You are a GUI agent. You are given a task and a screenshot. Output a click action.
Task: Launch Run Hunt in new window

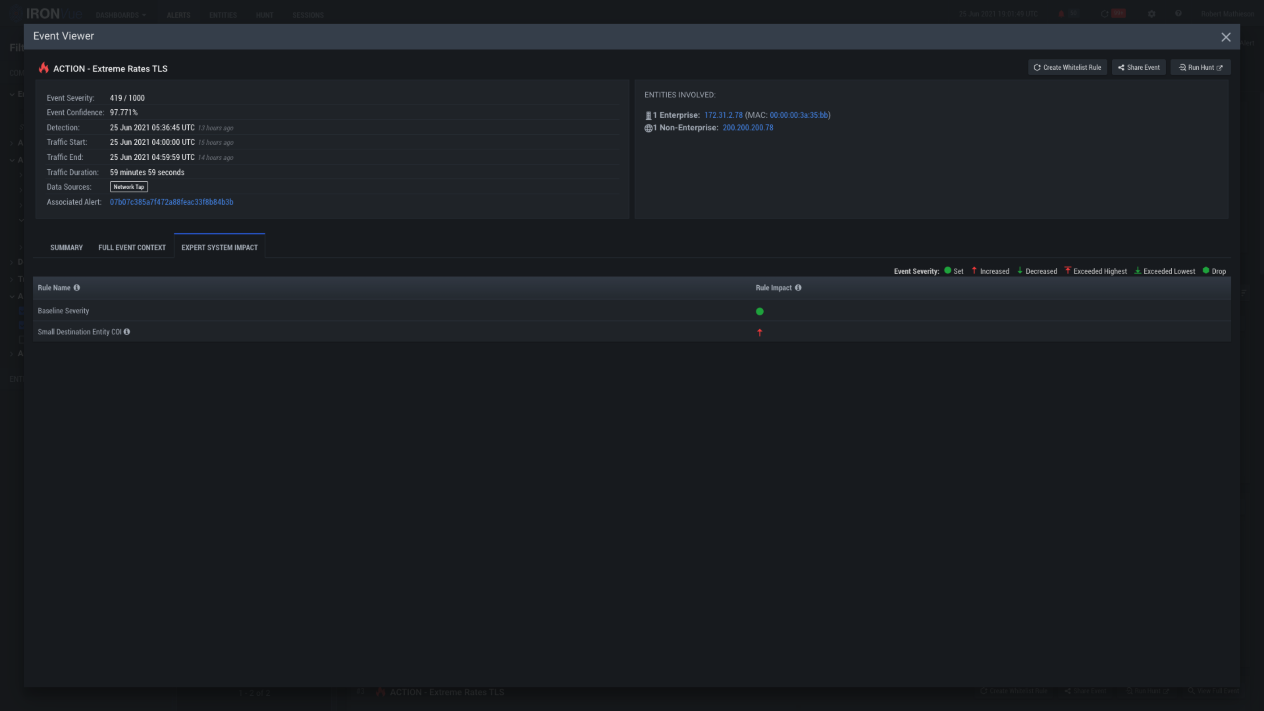point(1200,67)
